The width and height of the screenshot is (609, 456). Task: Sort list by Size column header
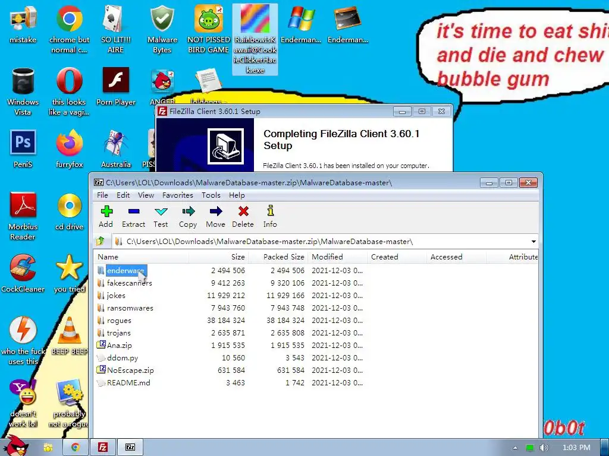point(219,256)
